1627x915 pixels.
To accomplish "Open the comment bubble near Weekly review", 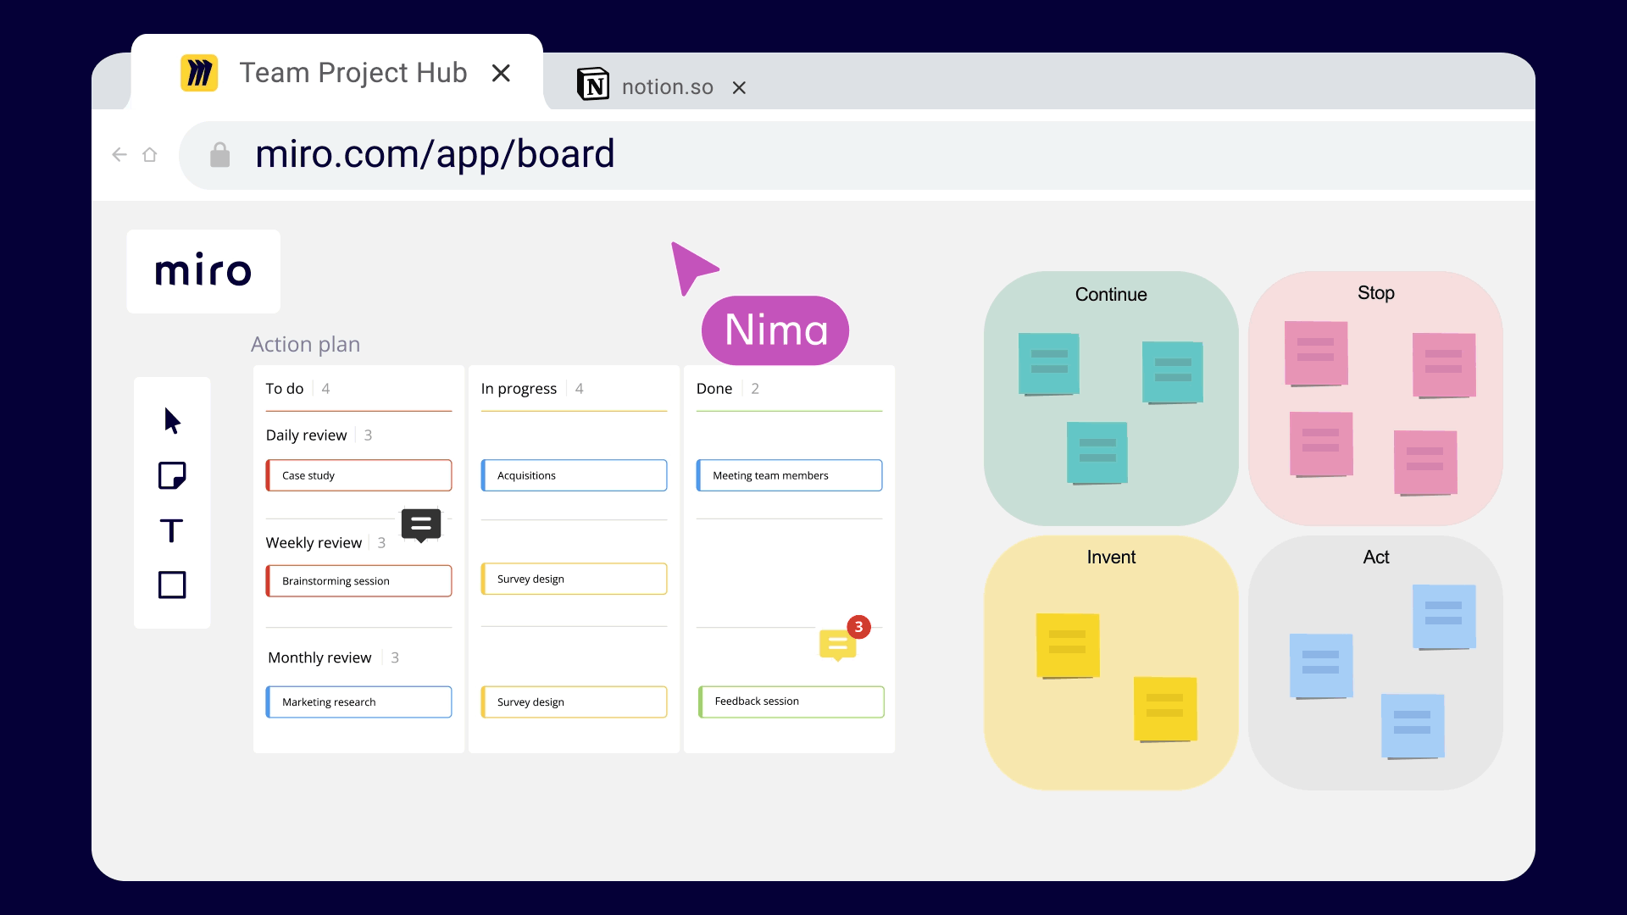I will click(x=421, y=525).
